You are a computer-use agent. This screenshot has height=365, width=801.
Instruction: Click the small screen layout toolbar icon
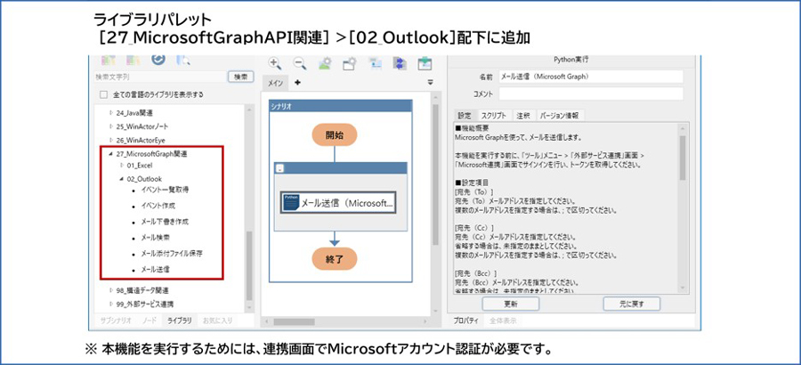pyautogui.click(x=376, y=63)
